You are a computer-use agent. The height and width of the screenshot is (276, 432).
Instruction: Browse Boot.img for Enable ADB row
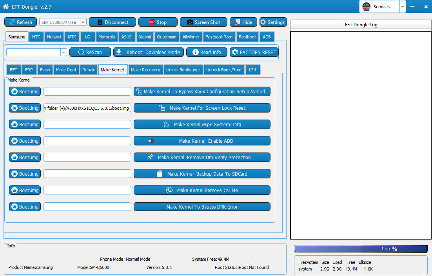[x=25, y=141]
